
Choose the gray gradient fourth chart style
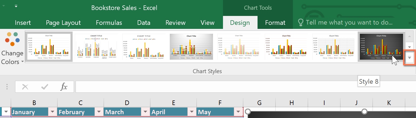(x=191, y=47)
